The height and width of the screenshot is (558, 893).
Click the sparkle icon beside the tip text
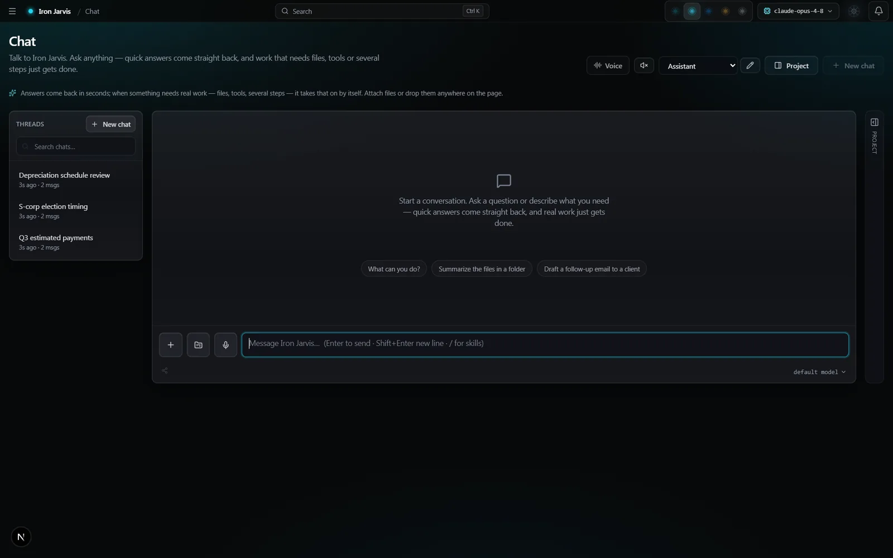[13, 93]
